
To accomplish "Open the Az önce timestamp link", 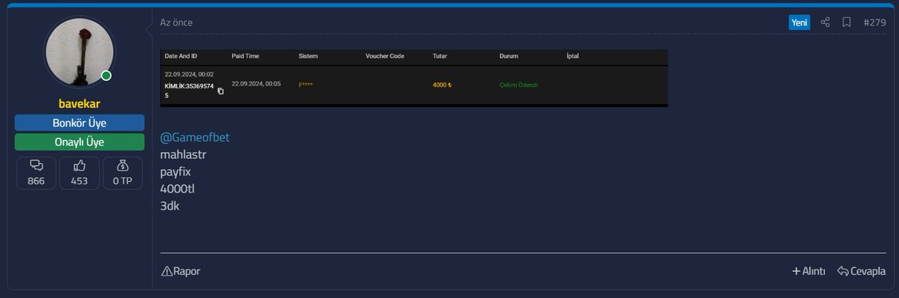I will click(176, 22).
